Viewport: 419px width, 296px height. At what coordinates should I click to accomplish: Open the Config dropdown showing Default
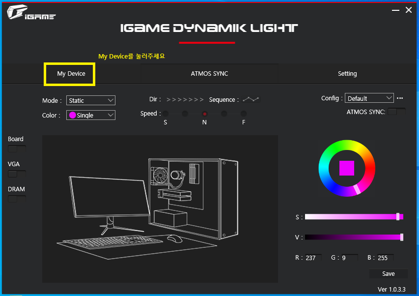(369, 98)
